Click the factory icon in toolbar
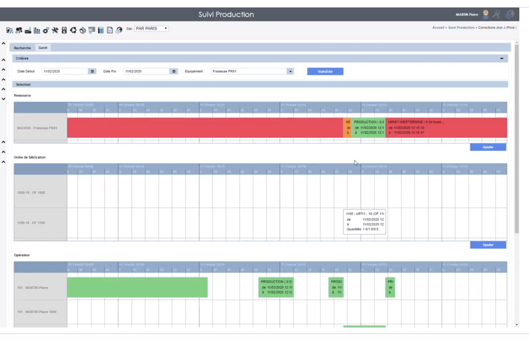 [x=28, y=31]
